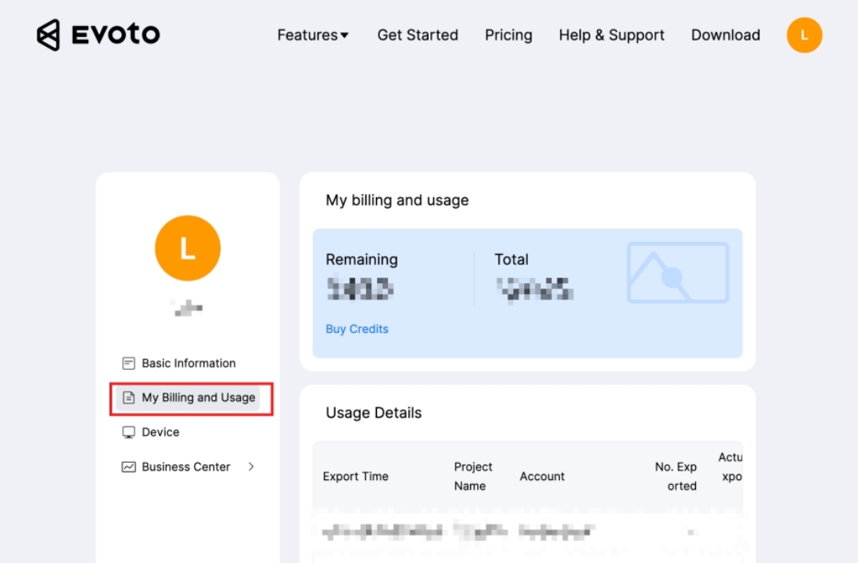The width and height of the screenshot is (858, 563).
Task: Click the Device monitor icon
Action: coord(129,432)
